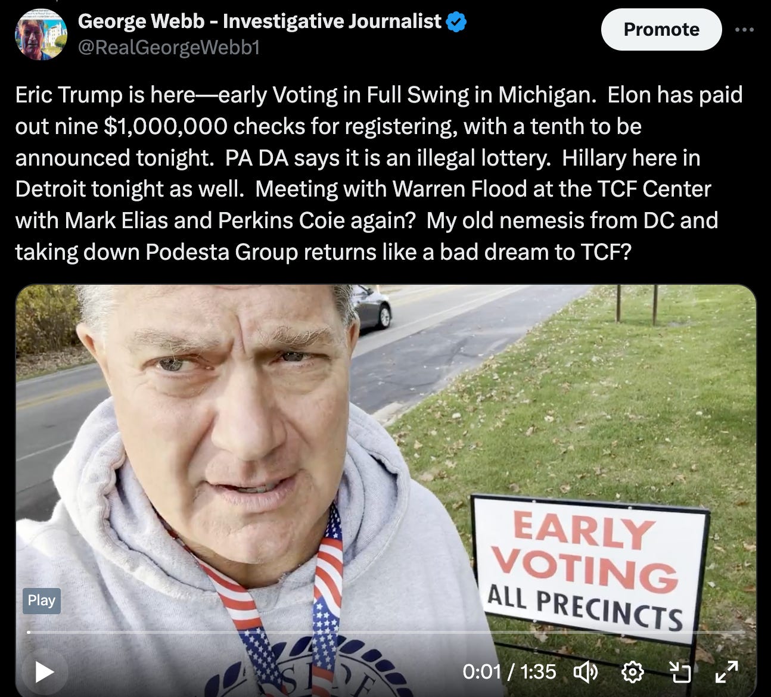This screenshot has width=771, height=697.
Task: Open the @RealGeorgeWebb1 handle link
Action: [169, 46]
